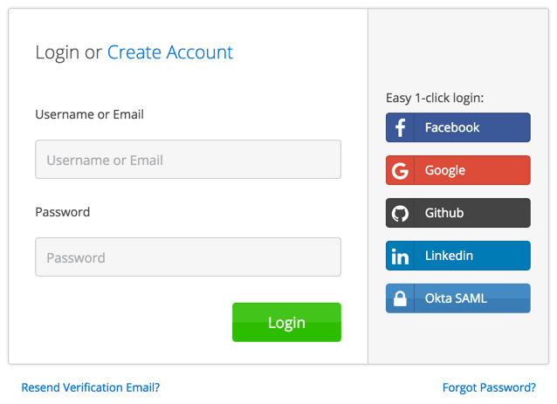Click the Facebook 'f' logo icon
Screen dimensions: 557x404
click(x=401, y=127)
